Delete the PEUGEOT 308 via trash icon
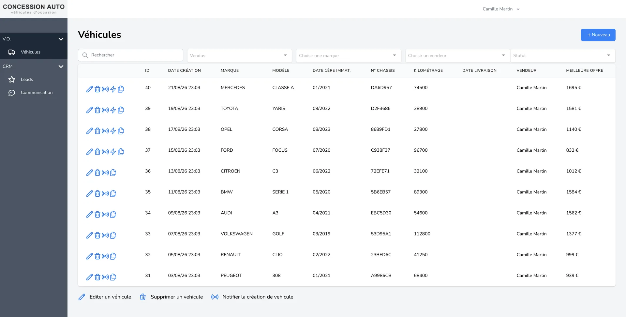Image resolution: width=626 pixels, height=317 pixels. point(97,277)
